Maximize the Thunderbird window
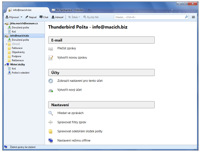201x152 pixels. (185, 4)
